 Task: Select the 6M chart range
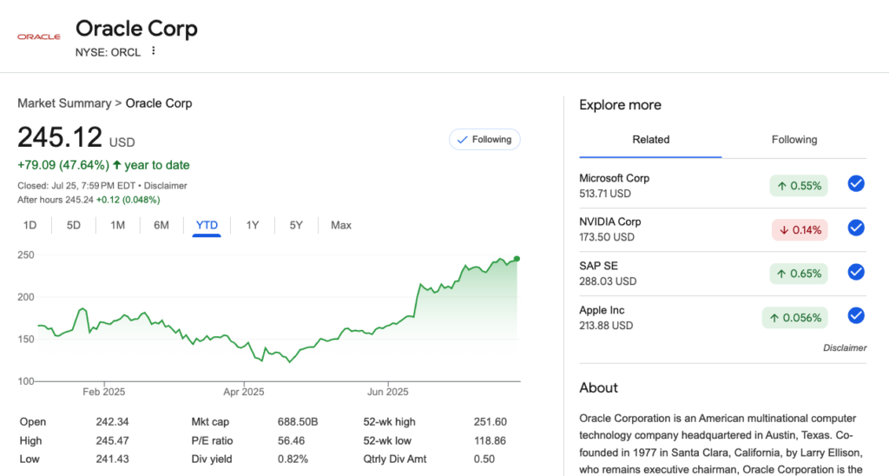tap(161, 225)
